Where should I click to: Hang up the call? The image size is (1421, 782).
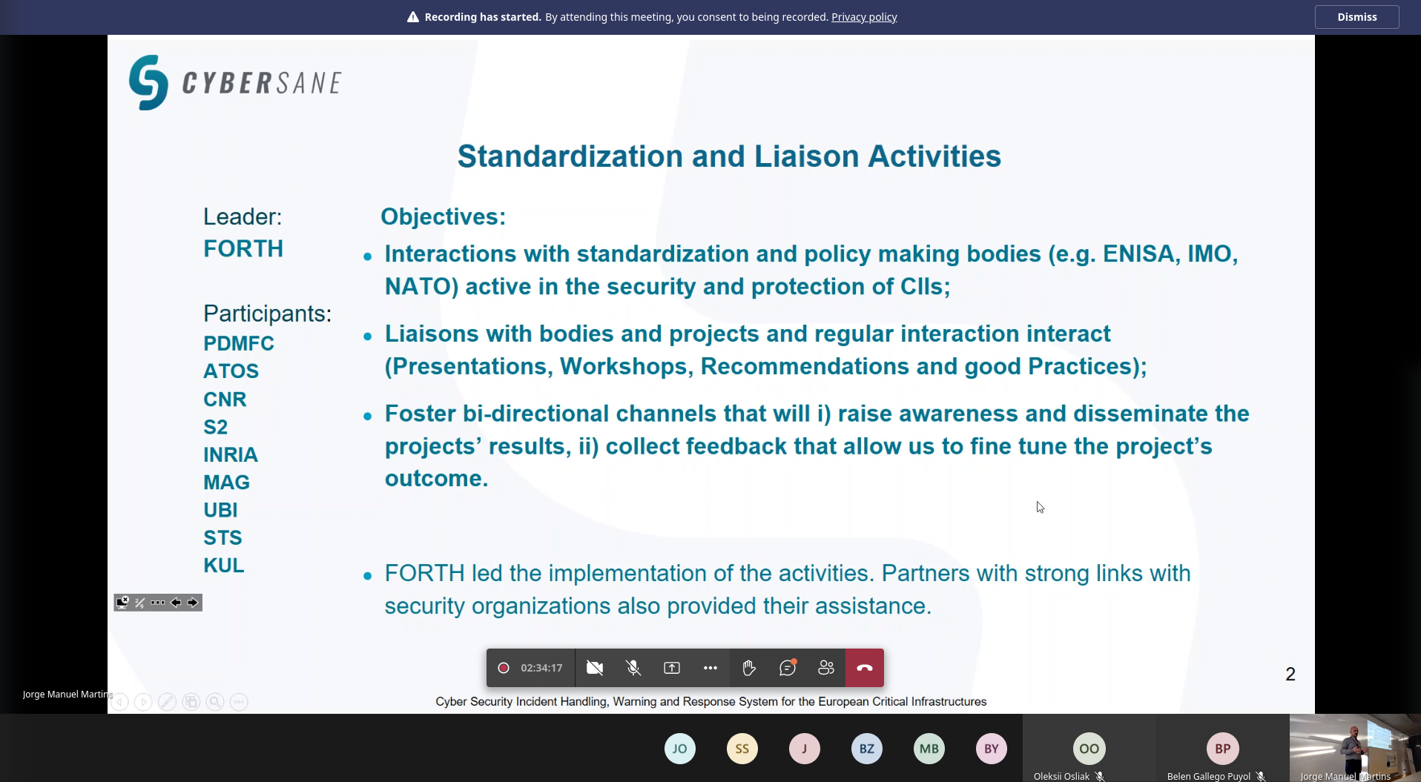pos(865,668)
